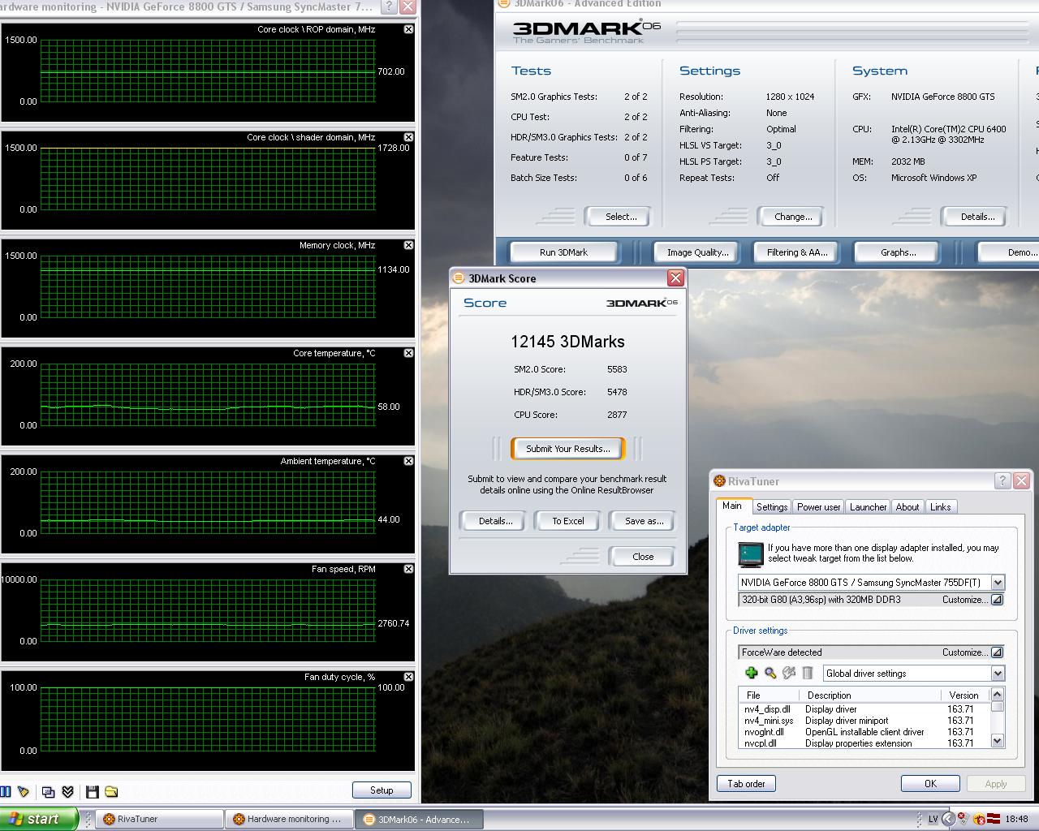This screenshot has width=1039, height=831.
Task: Open the folder icon in monitoring toolbar
Action: point(111,791)
